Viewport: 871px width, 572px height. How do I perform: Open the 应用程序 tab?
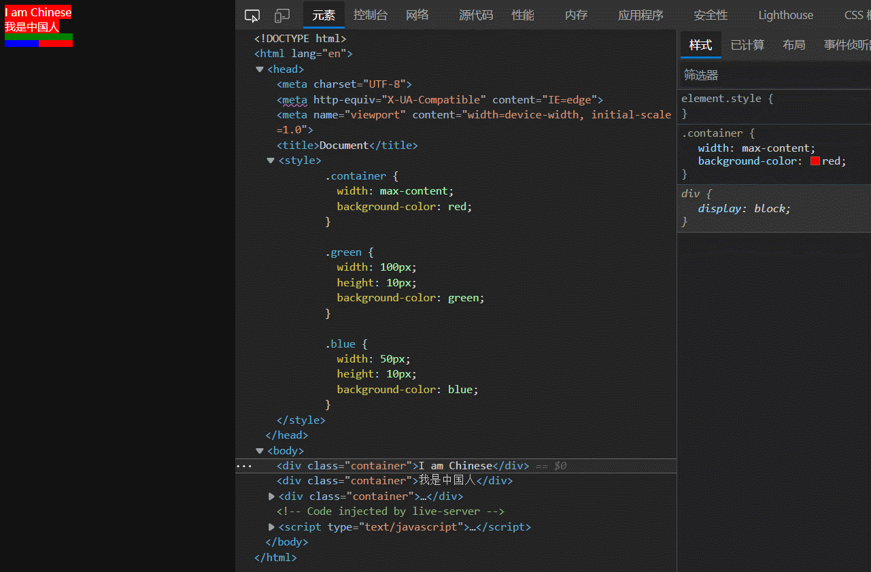(641, 15)
